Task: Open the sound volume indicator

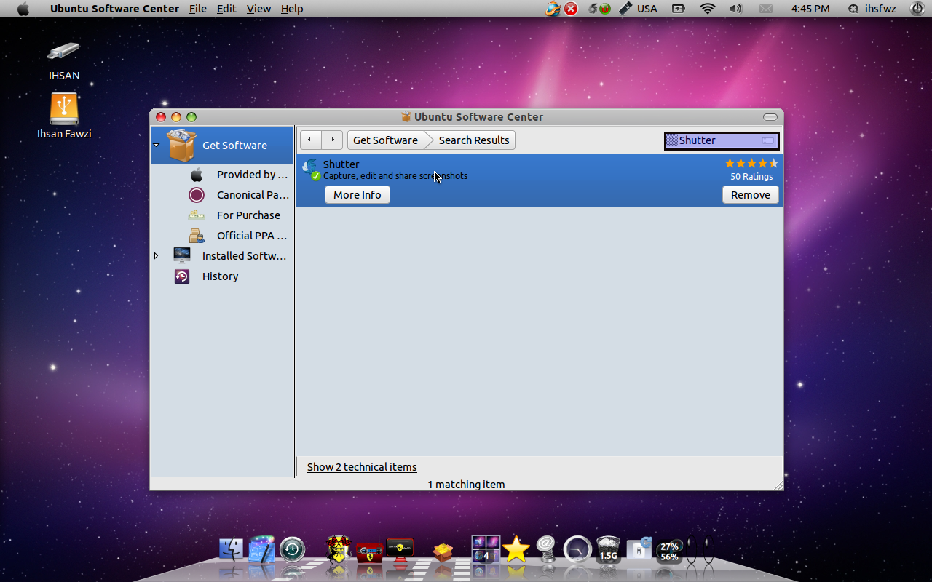Action: point(736,9)
